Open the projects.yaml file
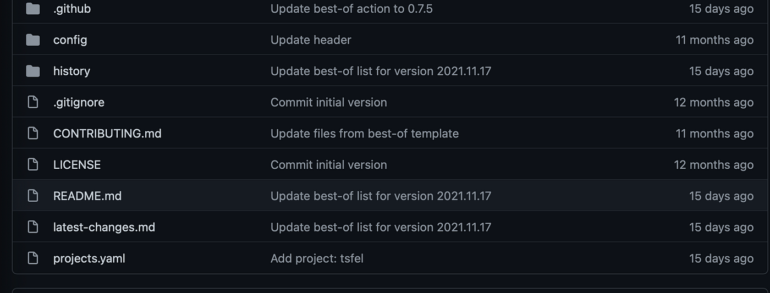This screenshot has height=293, width=770. [89, 258]
